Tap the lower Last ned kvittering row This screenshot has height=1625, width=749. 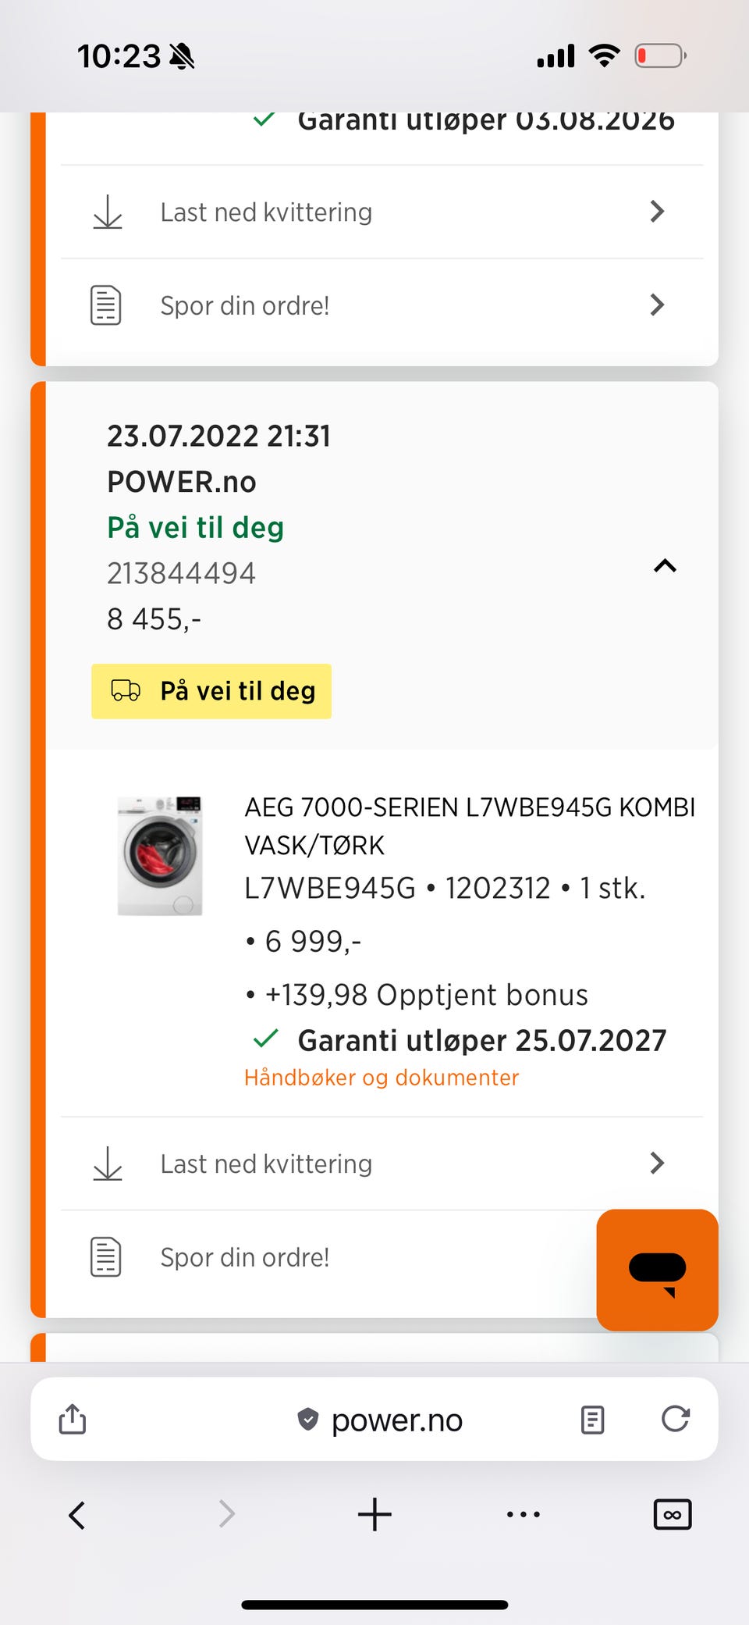pos(266,1164)
